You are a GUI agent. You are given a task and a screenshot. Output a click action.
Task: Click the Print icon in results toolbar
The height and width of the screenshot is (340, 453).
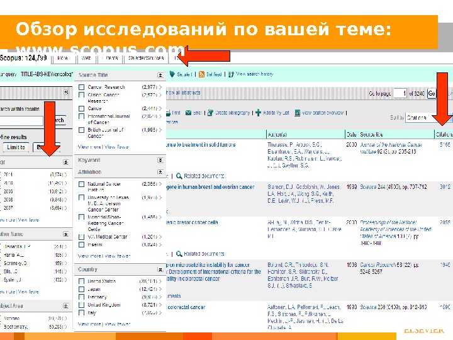168,113
